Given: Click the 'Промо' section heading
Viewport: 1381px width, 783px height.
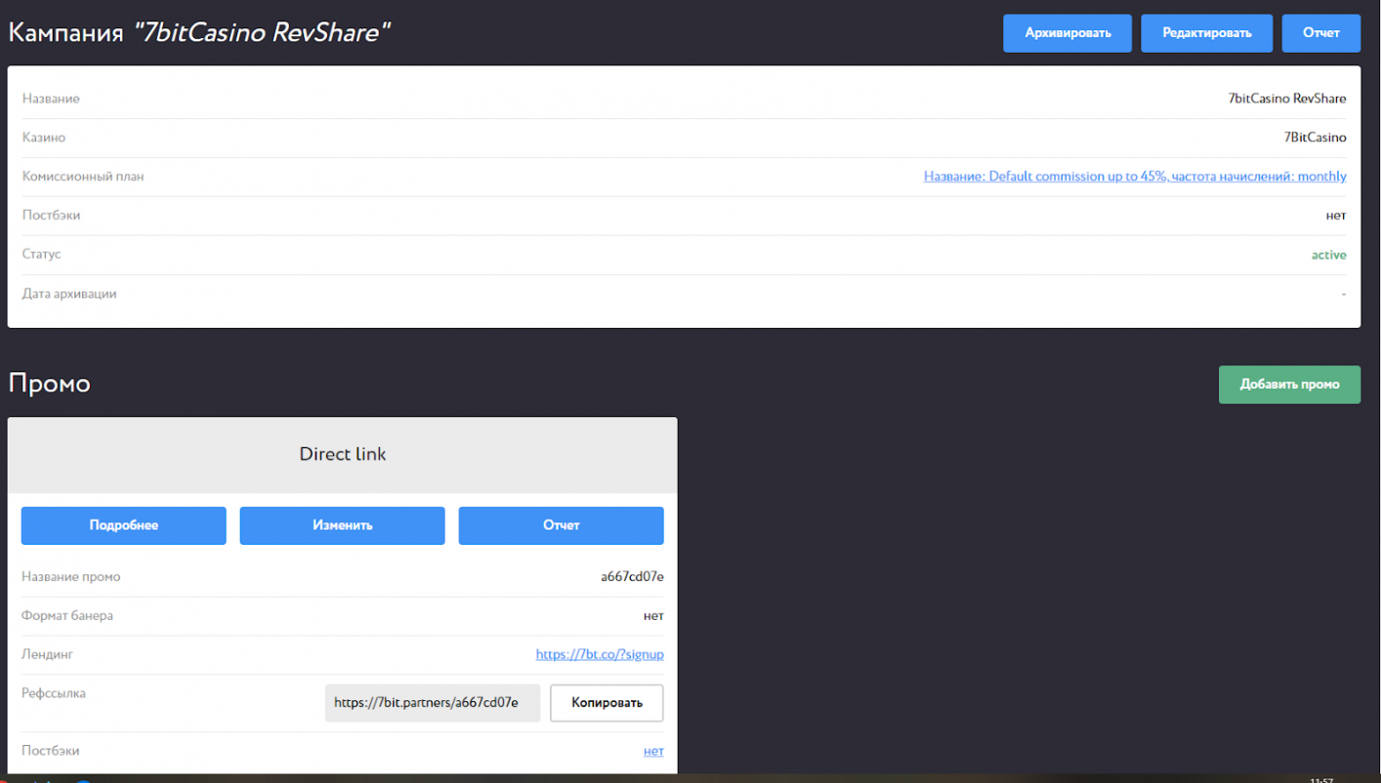Looking at the screenshot, I should click(x=50, y=384).
